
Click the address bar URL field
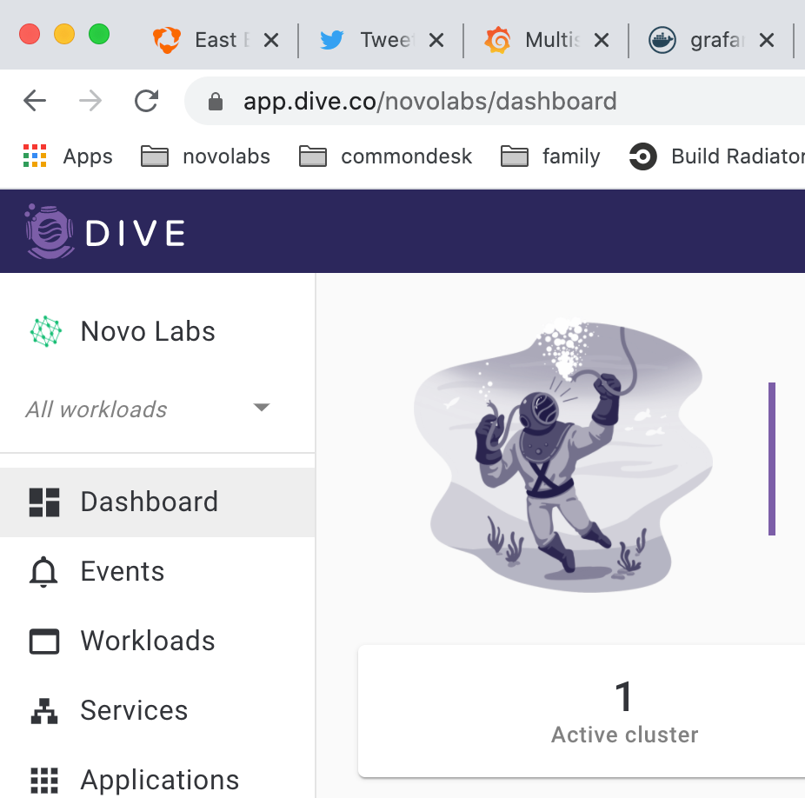coord(495,101)
